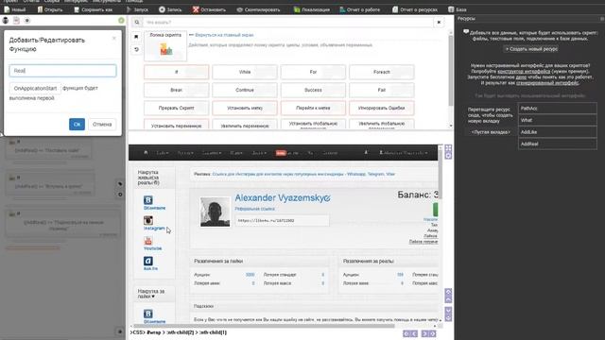Clear the action search with the X button
Screen dimensions: 605x340
coord(439,23)
